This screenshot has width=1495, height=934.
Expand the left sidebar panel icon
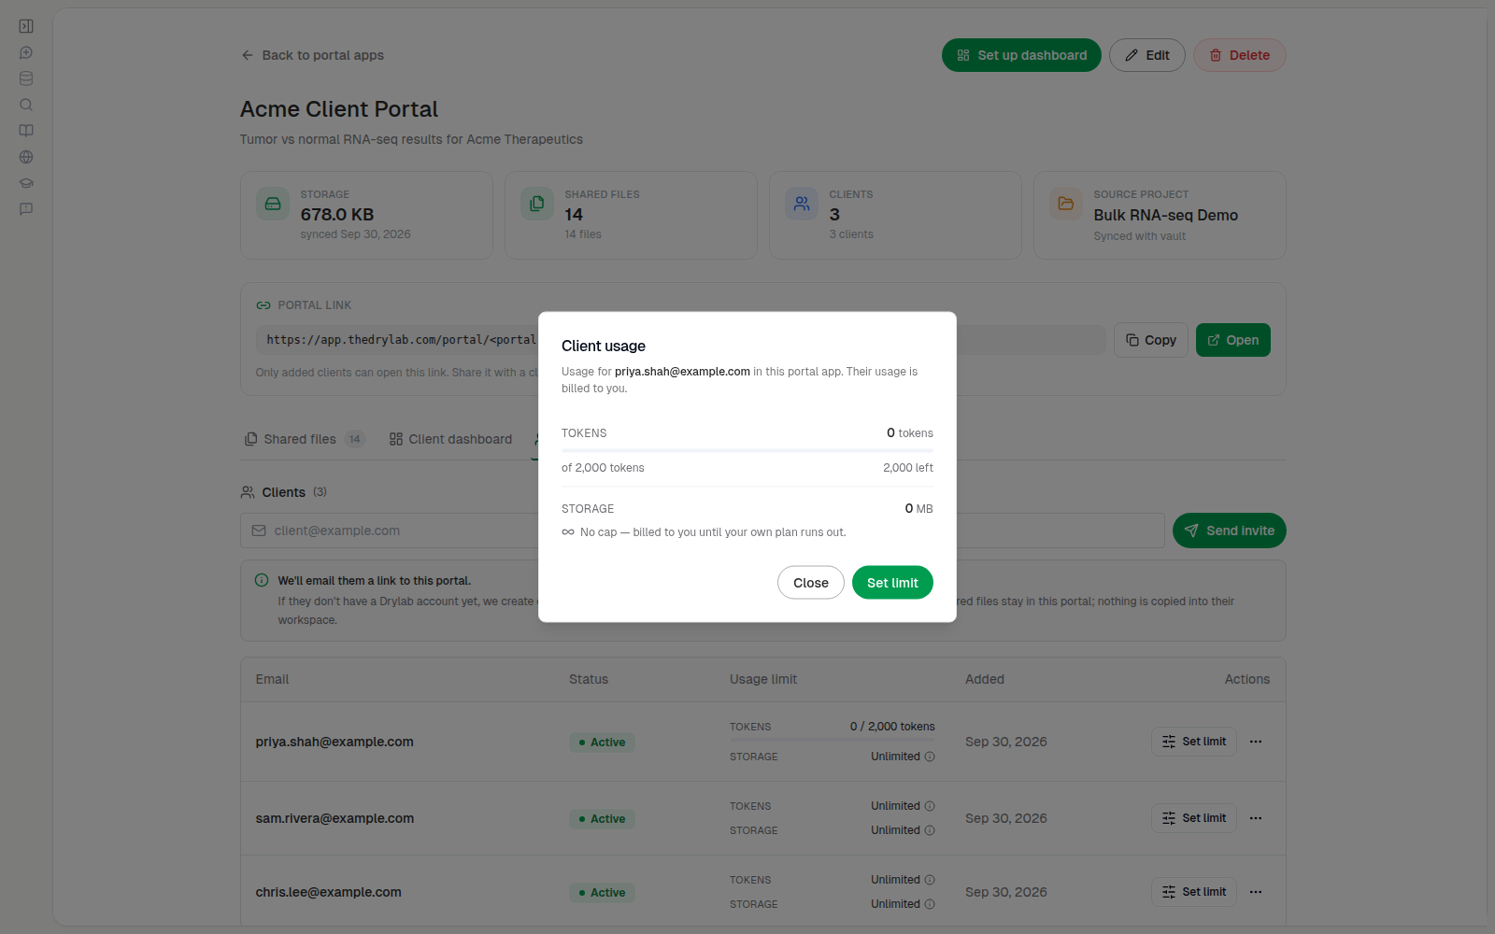click(x=26, y=26)
